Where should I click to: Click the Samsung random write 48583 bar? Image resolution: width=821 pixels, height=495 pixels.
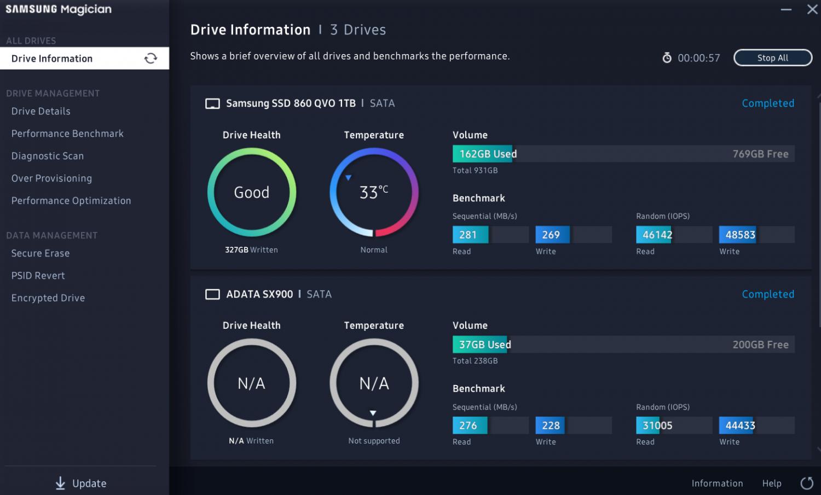click(x=757, y=235)
